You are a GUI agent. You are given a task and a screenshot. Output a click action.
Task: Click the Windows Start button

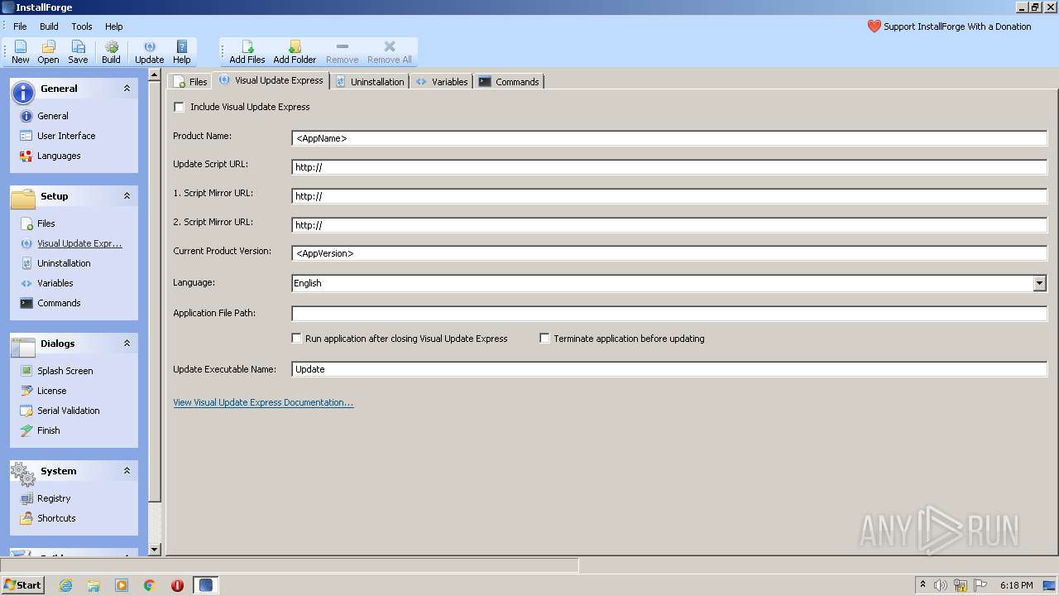pos(22,585)
